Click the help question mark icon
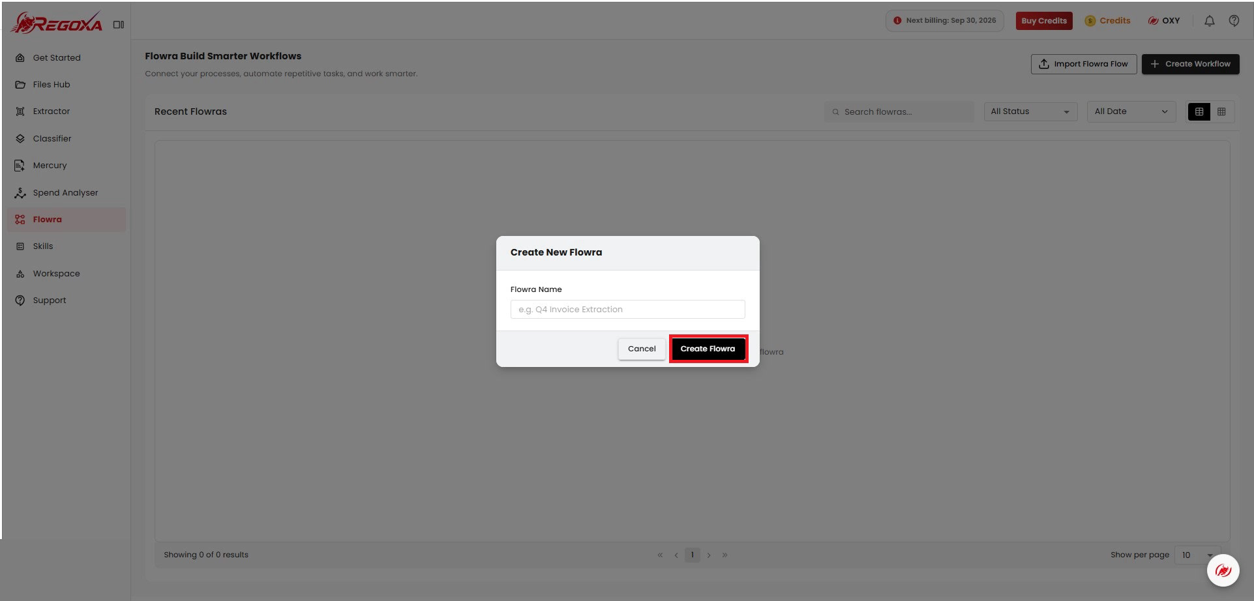Viewport: 1254px width, 601px height. (1234, 21)
